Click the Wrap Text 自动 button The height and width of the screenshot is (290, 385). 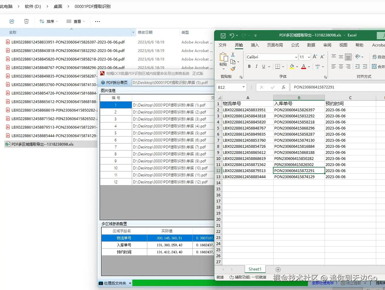pos(378,57)
